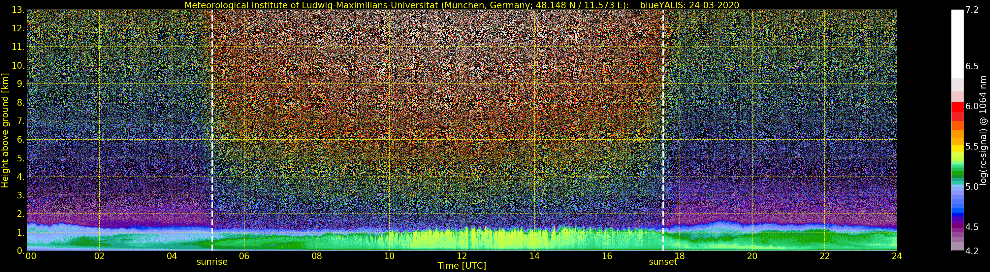Click the "20" time axis tick label
The width and height of the screenshot is (990, 272).
pos(752,256)
